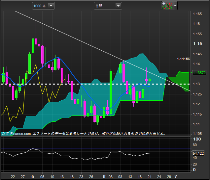The width and height of the screenshot is (210, 180).
Task: Click the 1.12 price axis label
Action: 196,104
